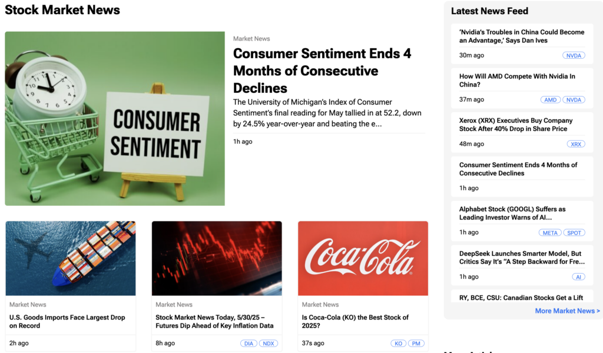Open 'Is Coca-Cola (KO) the Best Stock of 2025?'
The width and height of the screenshot is (603, 353).
pyautogui.click(x=355, y=321)
